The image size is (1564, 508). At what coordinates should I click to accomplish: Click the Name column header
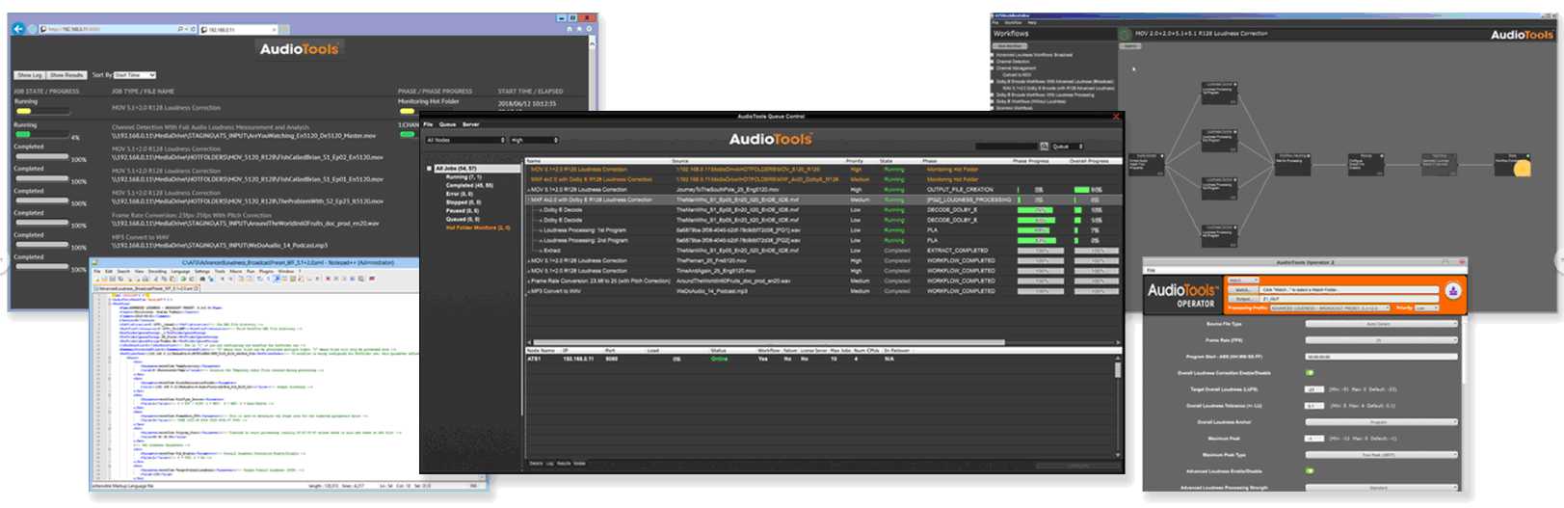534,161
